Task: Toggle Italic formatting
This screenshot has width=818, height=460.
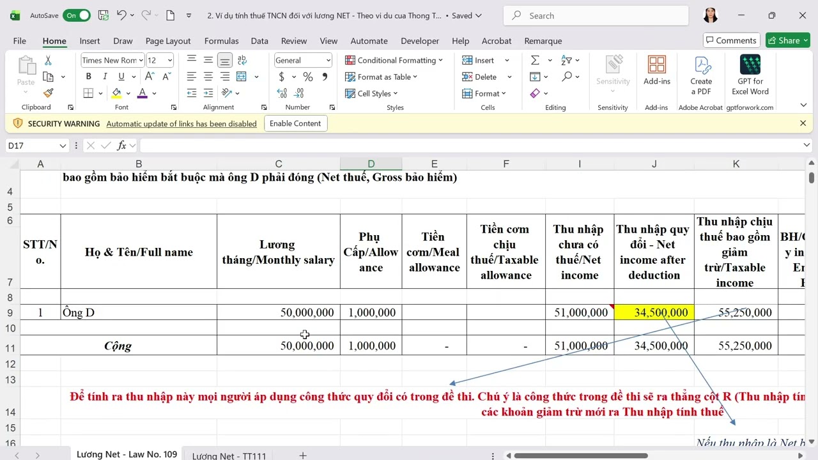Action: point(105,77)
